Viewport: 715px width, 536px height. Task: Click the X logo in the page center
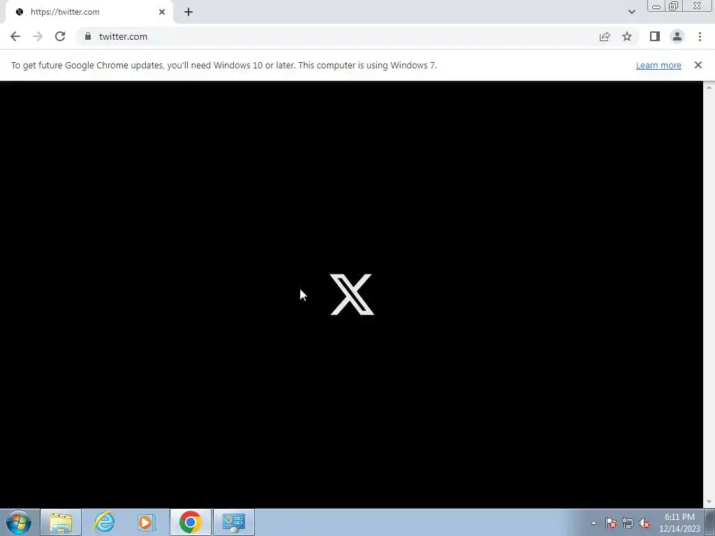pyautogui.click(x=352, y=295)
